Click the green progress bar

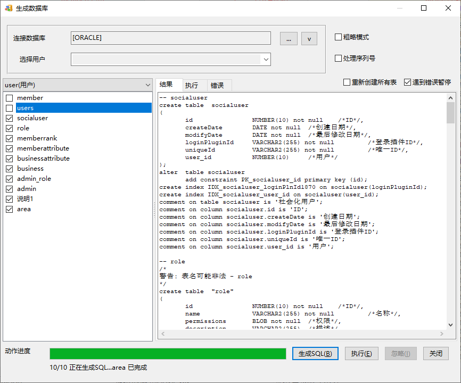(168, 354)
